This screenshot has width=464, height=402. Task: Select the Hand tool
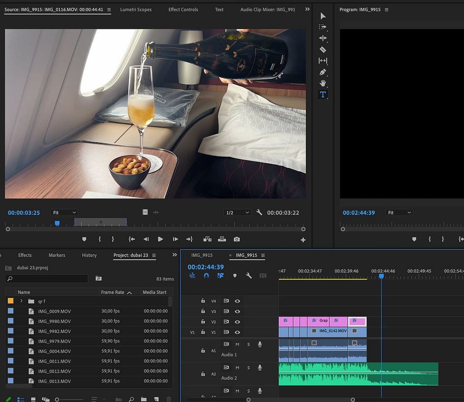pyautogui.click(x=323, y=84)
